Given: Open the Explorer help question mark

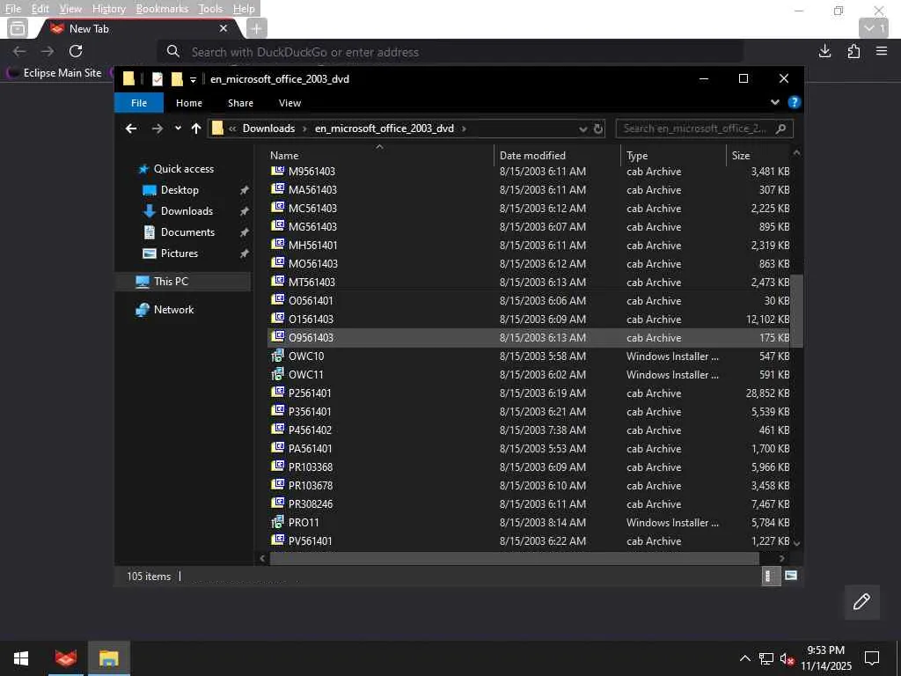Looking at the screenshot, I should pos(795,102).
